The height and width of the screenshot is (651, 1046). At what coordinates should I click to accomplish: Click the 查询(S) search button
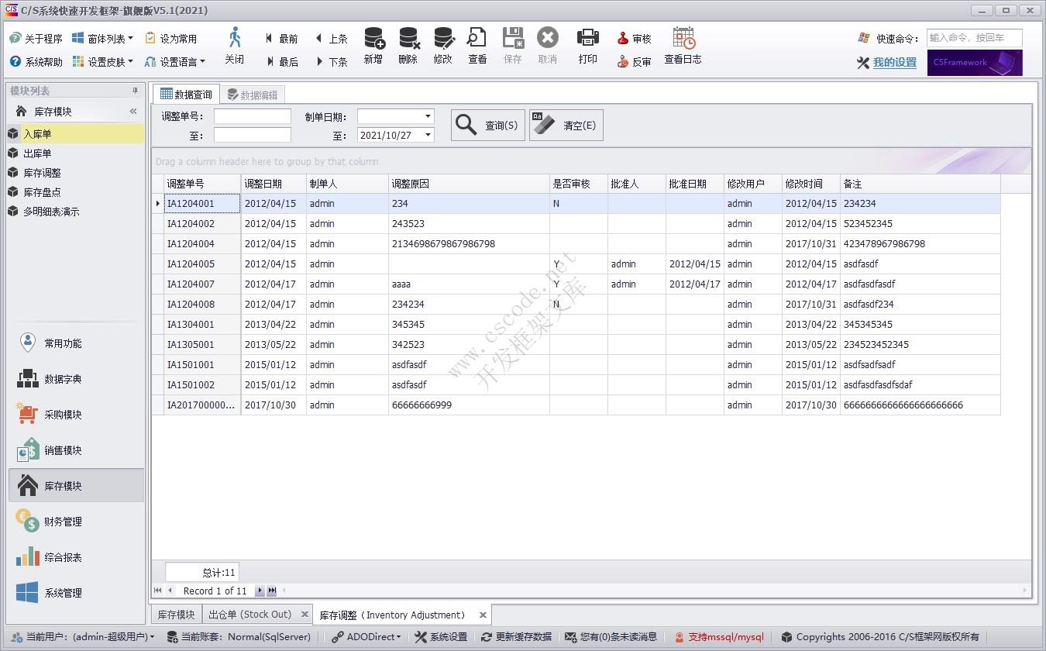(488, 126)
